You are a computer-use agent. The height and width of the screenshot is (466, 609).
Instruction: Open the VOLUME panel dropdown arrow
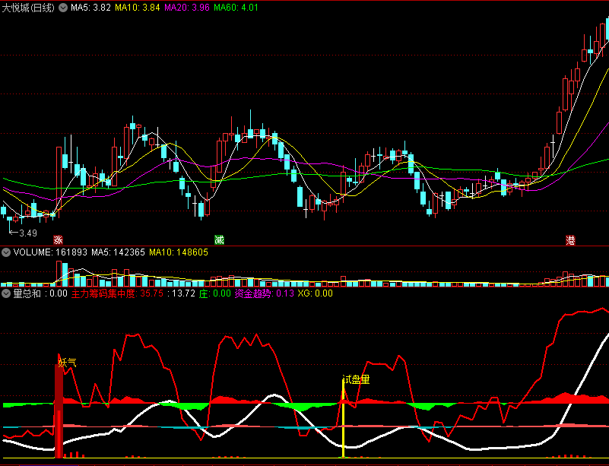point(6,252)
